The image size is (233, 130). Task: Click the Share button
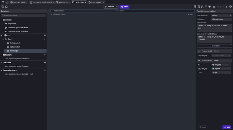[125, 7]
